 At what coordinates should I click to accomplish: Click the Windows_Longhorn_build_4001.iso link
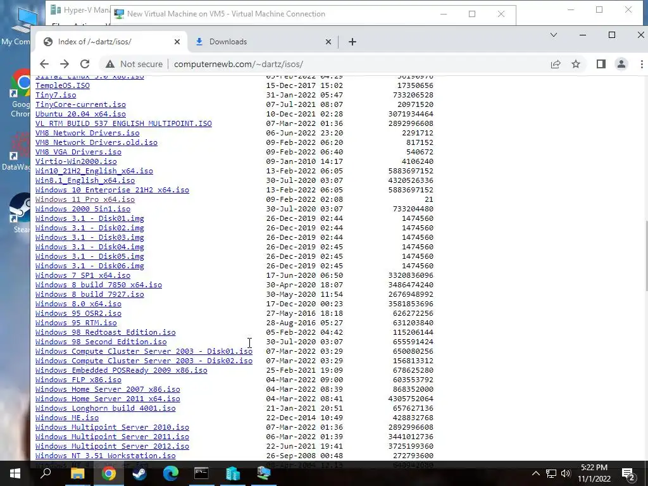coord(106,409)
